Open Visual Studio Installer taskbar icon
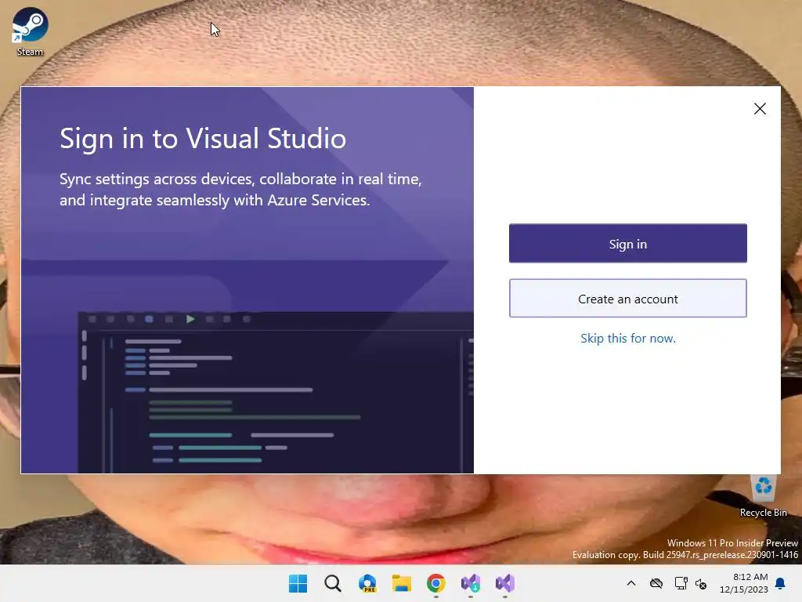This screenshot has width=802, height=602. pyautogui.click(x=471, y=583)
